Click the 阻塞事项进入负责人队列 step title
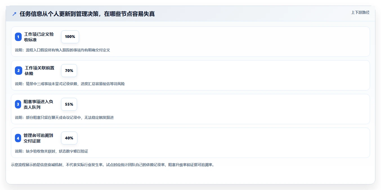The image size is (381, 190). tap(39, 104)
